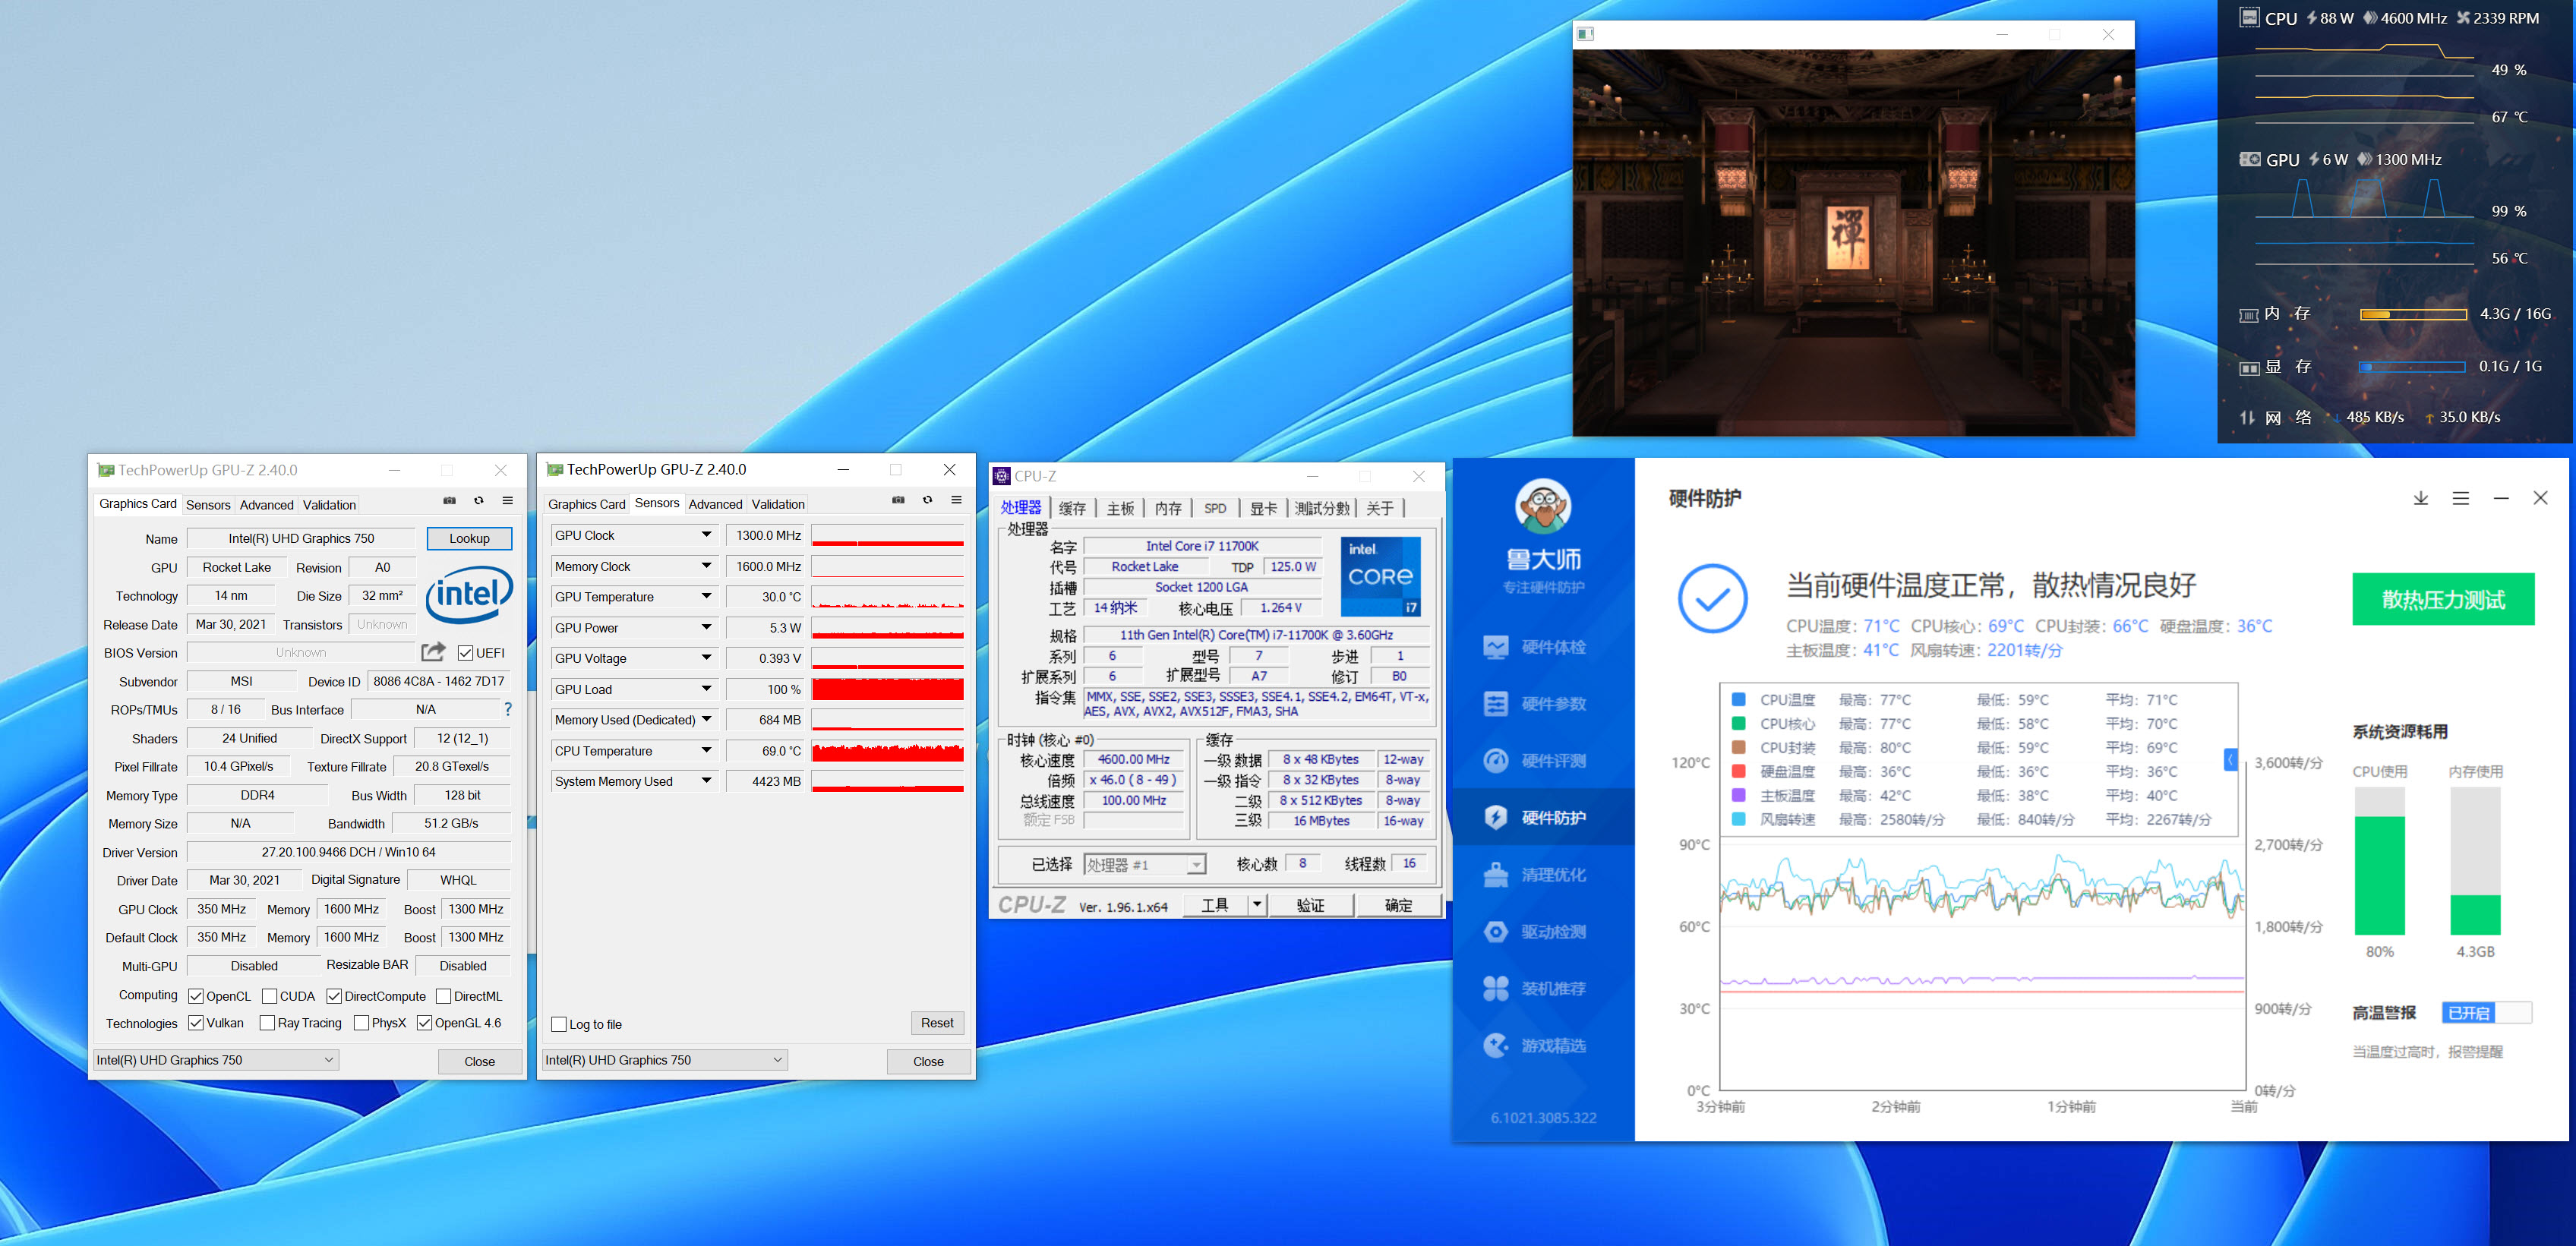
Task: Click the GPU-Z refresh icon
Action: coord(479,501)
